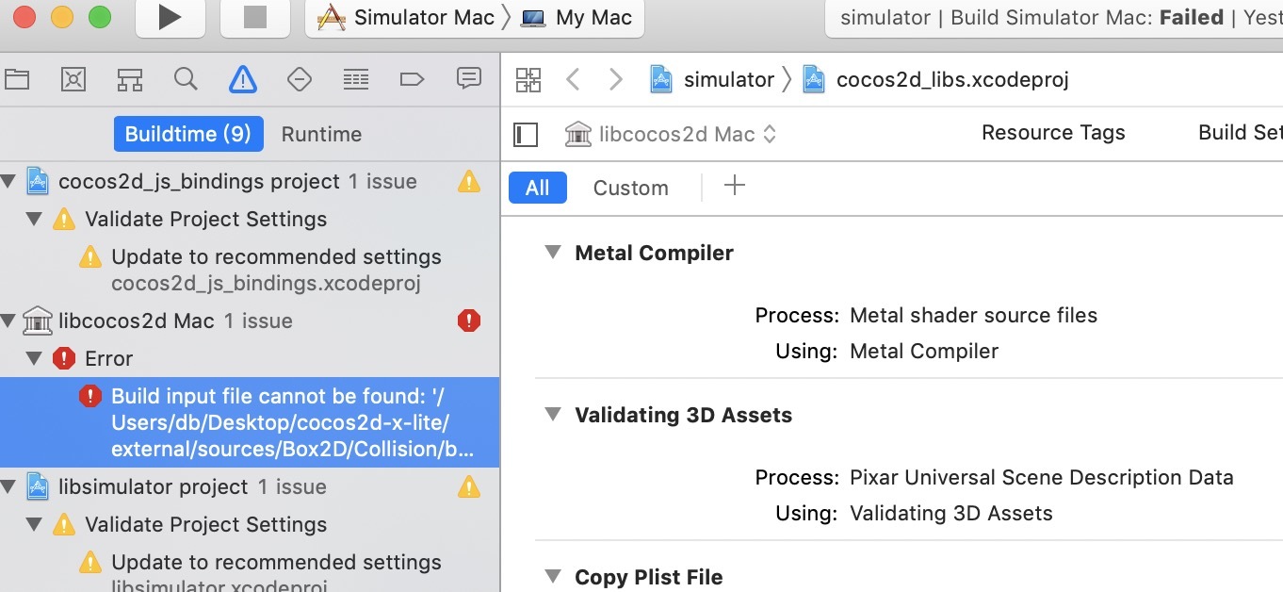Collapse the Validating 3D Assets section
This screenshot has width=1283, height=592.
[551, 415]
